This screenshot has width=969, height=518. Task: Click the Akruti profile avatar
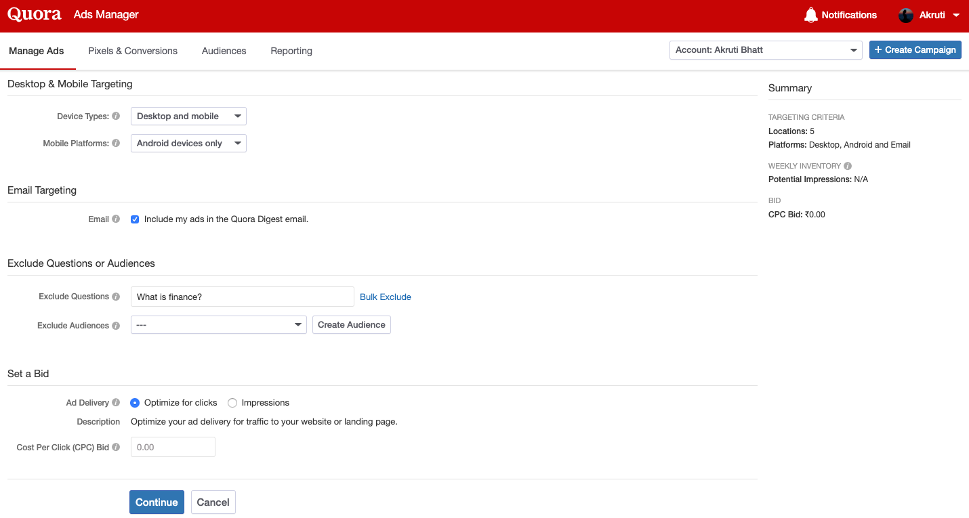tap(906, 15)
